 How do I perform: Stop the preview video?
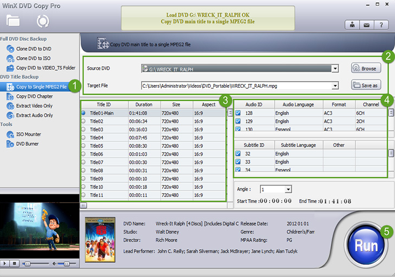(x=14, y=263)
